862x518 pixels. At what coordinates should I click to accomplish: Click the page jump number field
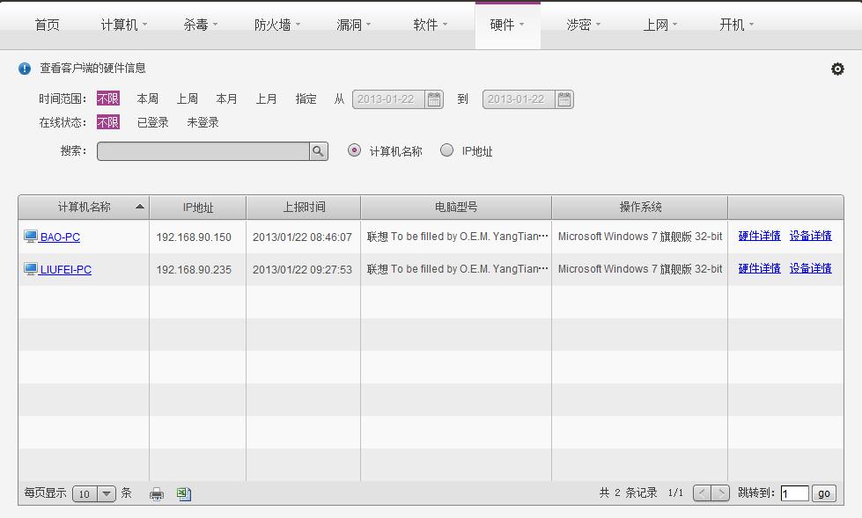(795, 493)
